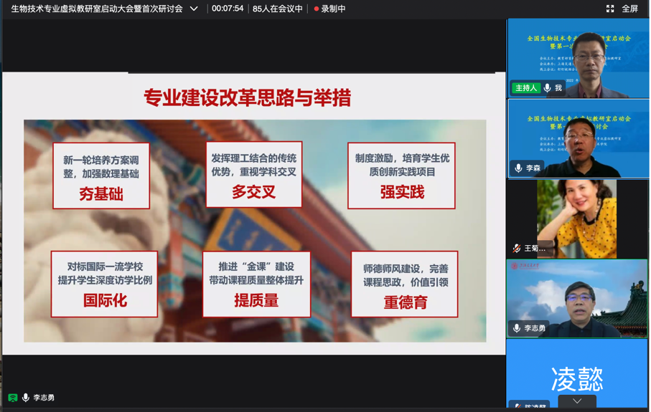Click the 李志勇 speaker name at bottom left

(44, 398)
